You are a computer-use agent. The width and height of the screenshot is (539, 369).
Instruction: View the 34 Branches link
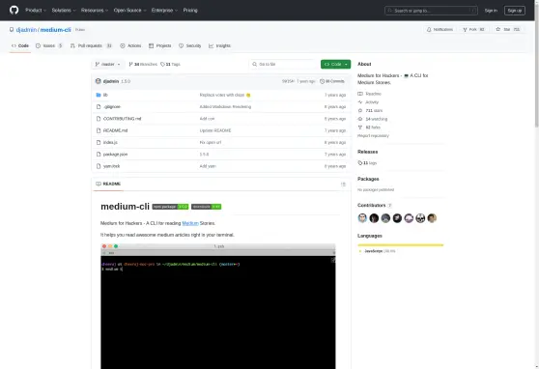click(143, 65)
